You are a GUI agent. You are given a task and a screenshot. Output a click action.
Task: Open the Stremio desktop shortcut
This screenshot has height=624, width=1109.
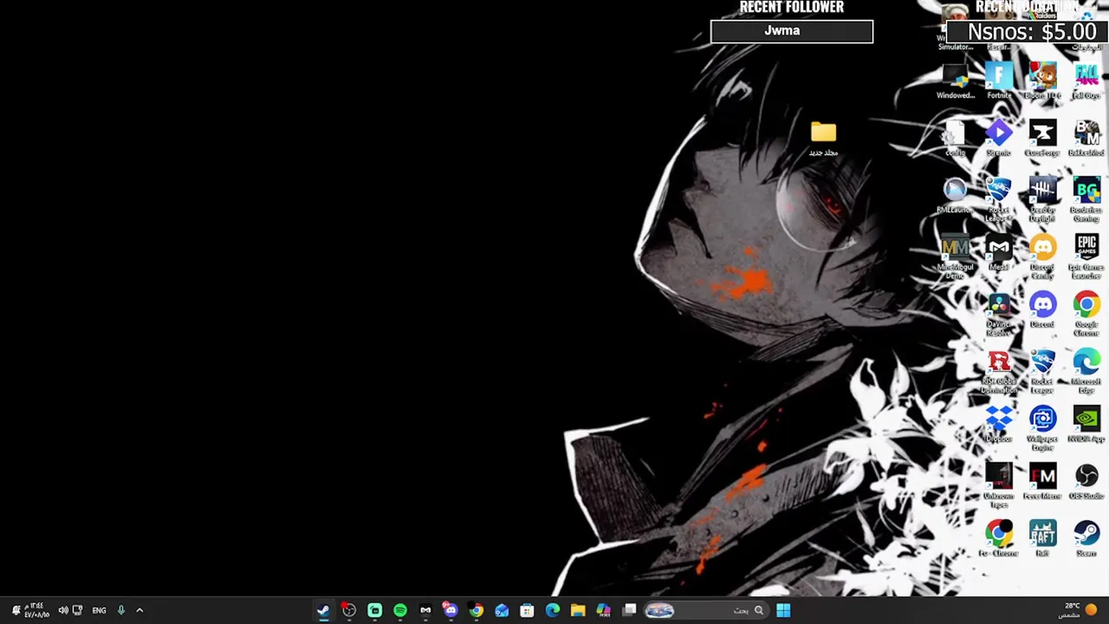(x=999, y=139)
